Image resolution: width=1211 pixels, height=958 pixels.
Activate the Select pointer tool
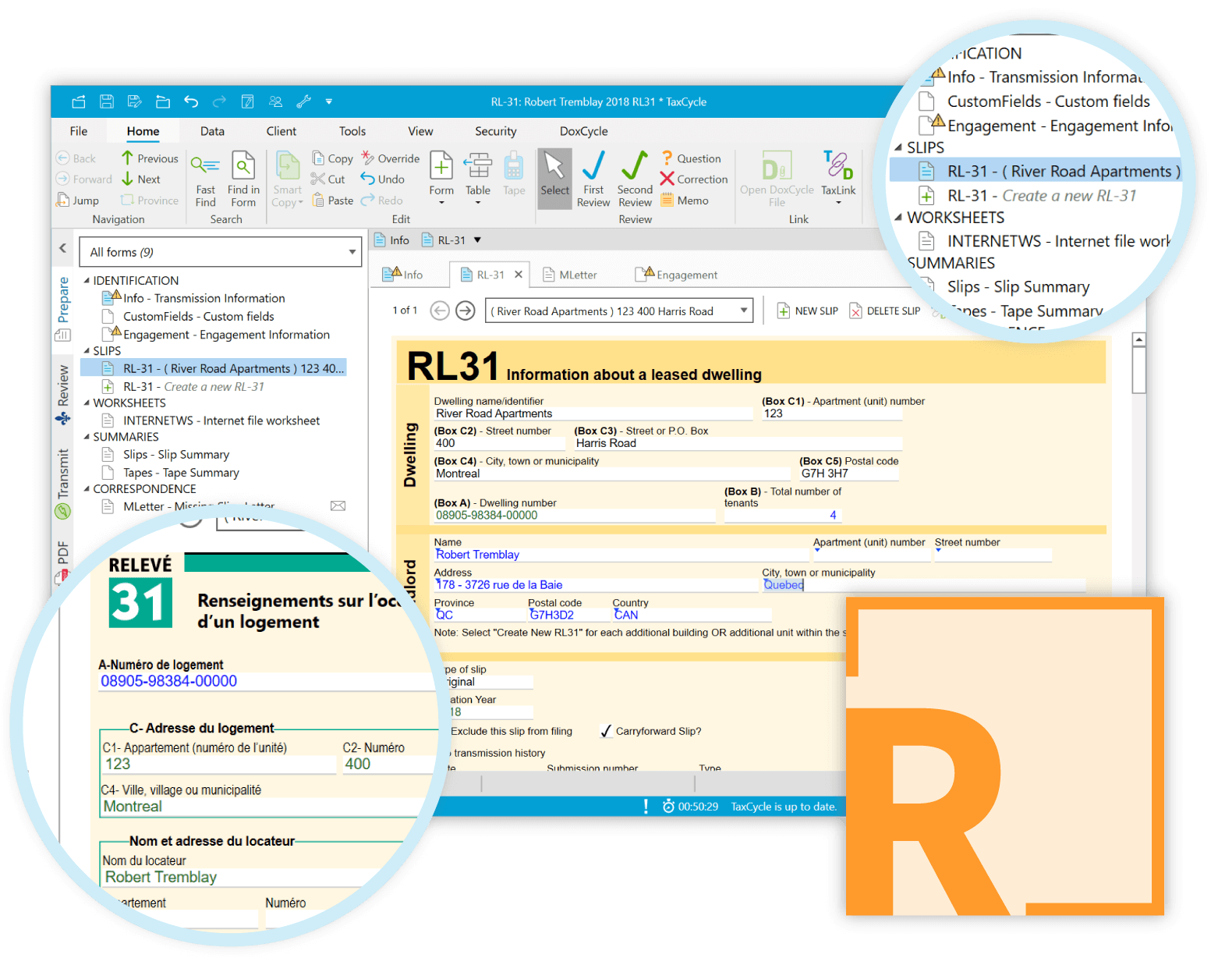tap(554, 179)
